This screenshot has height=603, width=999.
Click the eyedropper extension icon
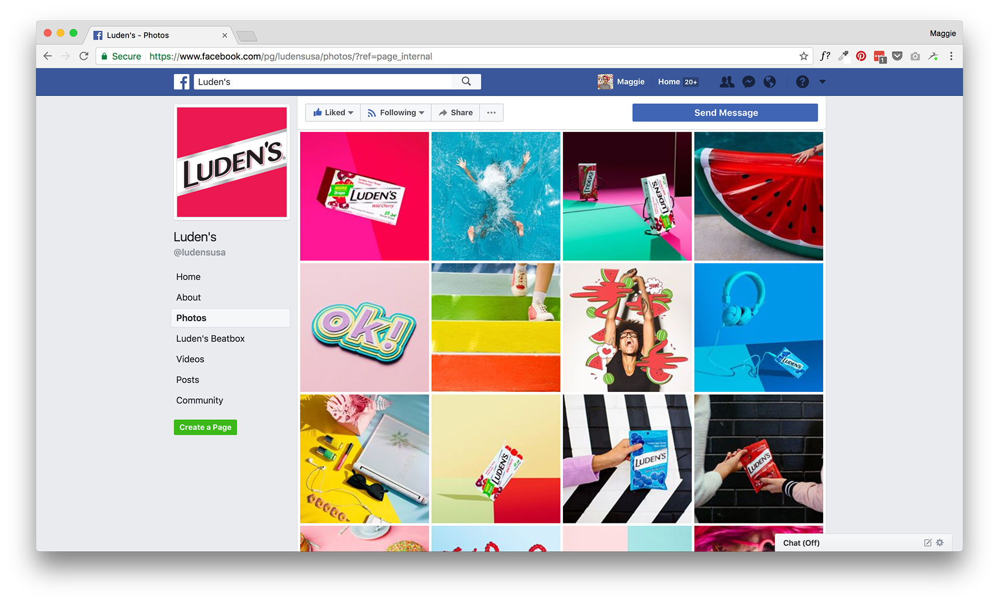843,56
